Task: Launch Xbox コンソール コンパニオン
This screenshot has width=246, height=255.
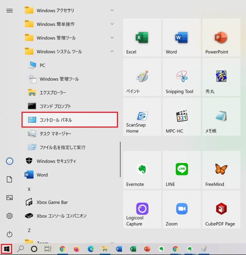Action: pos(70,216)
